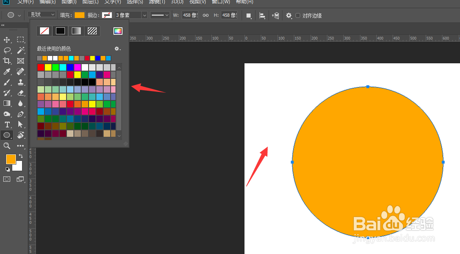460x254 pixels.
Task: Select the History Brush tool
Action: pos(7,93)
